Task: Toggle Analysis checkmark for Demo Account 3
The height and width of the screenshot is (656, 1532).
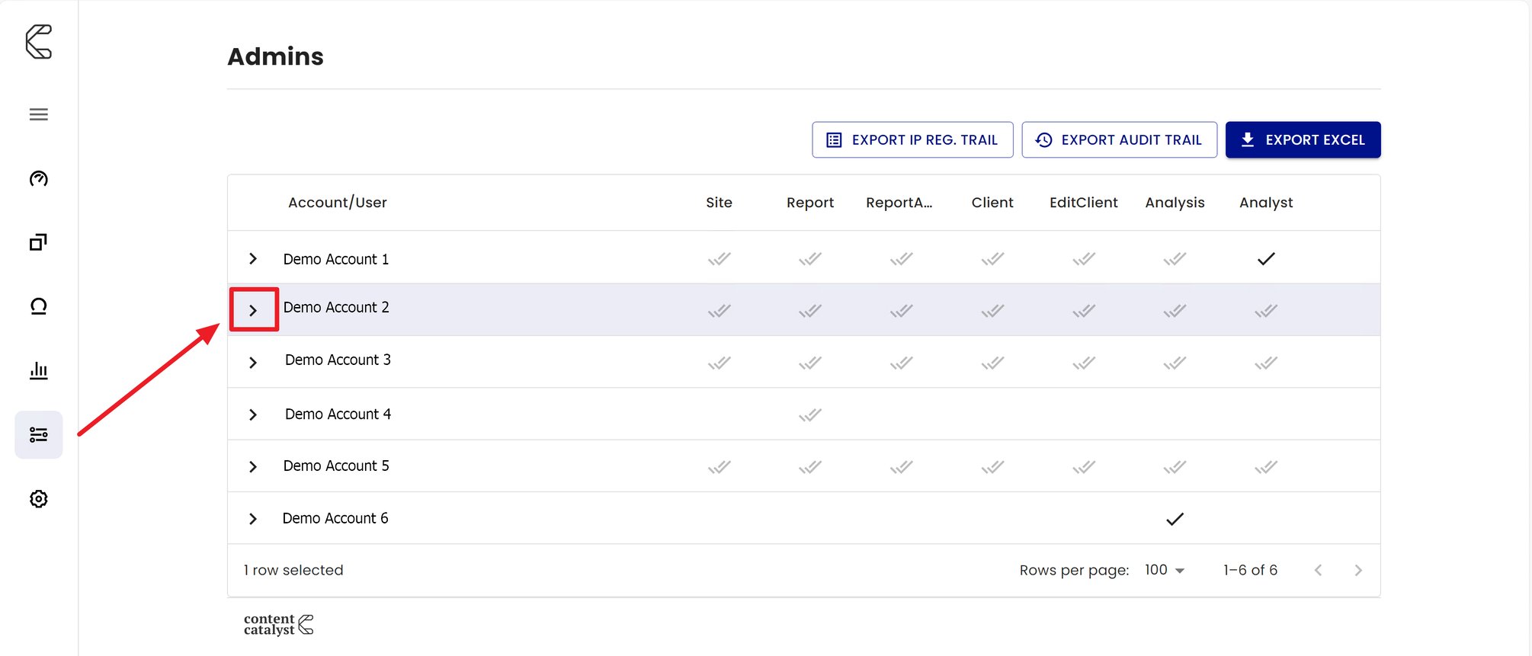Action: tap(1175, 363)
